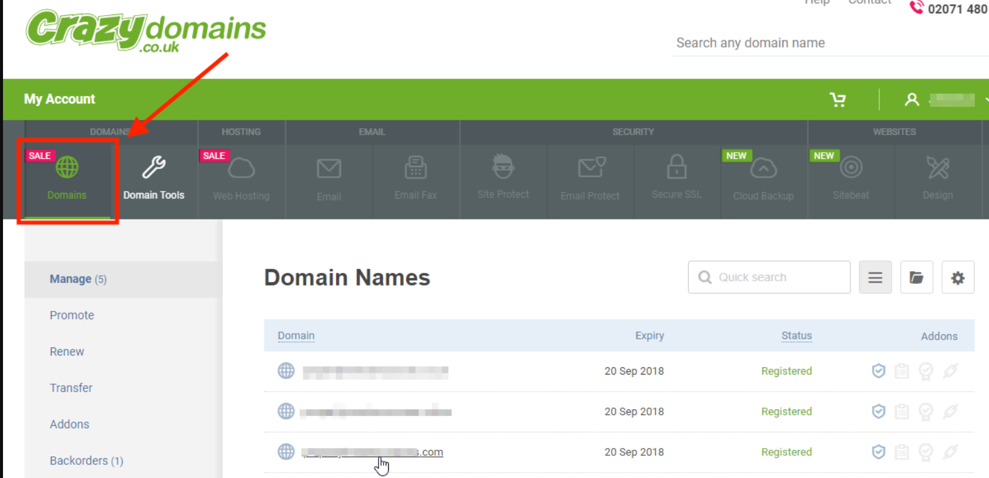Click the Domains category label in the nav header
This screenshot has height=478, width=989.
tap(110, 132)
